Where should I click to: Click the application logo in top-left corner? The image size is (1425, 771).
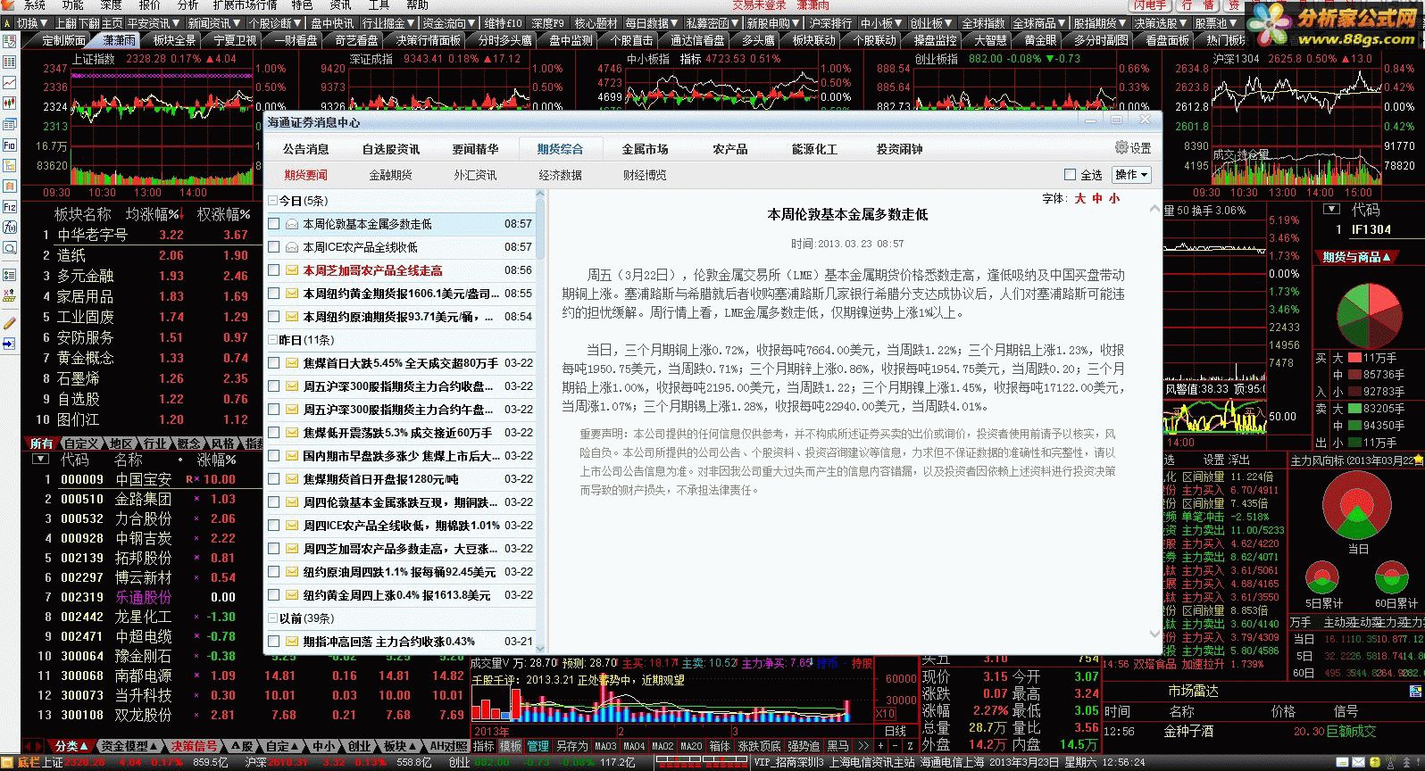7,5
